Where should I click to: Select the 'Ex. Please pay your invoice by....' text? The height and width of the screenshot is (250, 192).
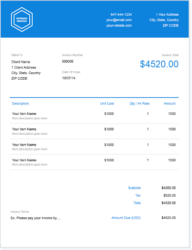pos(36,218)
